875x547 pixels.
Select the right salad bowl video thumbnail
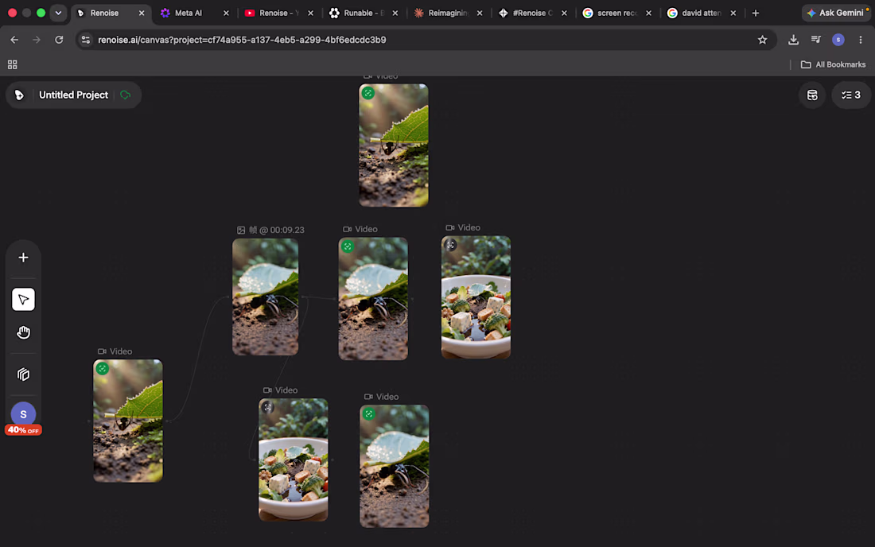coord(476,297)
